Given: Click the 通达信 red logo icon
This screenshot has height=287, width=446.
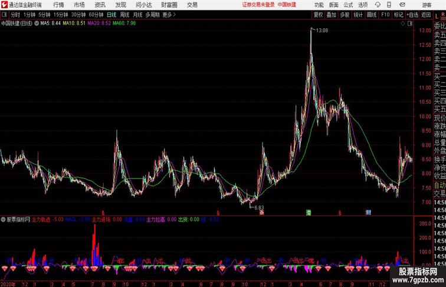Looking at the screenshot, I should (4, 5).
